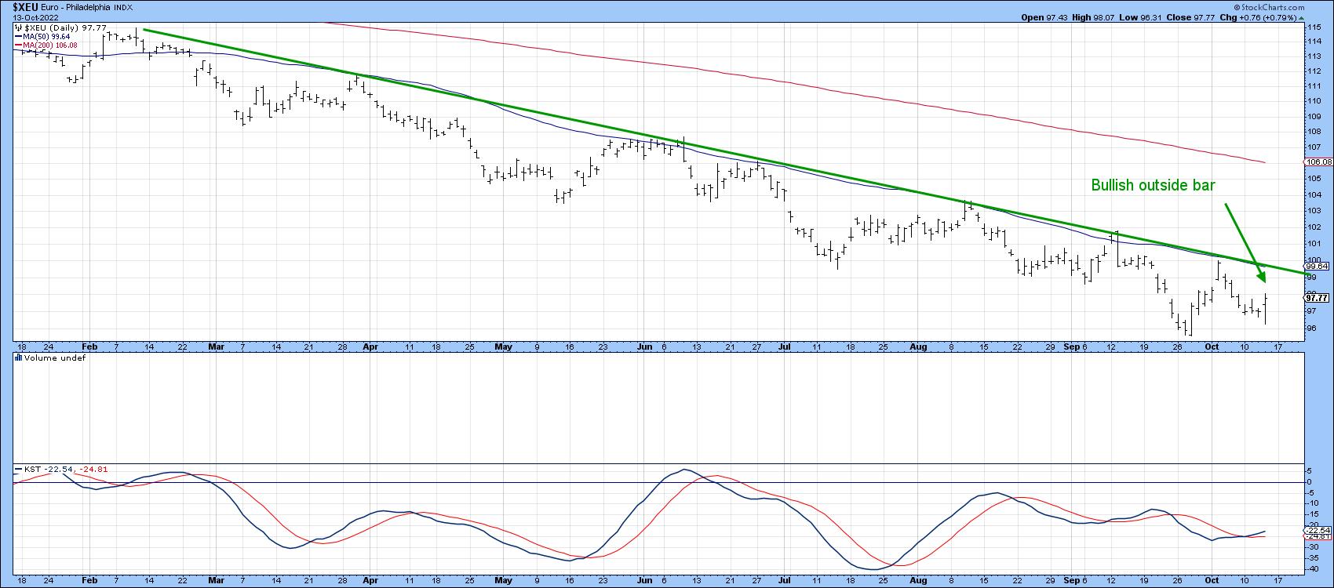
Task: Click the 'Feb' label on bottom time axis
Action: [89, 581]
